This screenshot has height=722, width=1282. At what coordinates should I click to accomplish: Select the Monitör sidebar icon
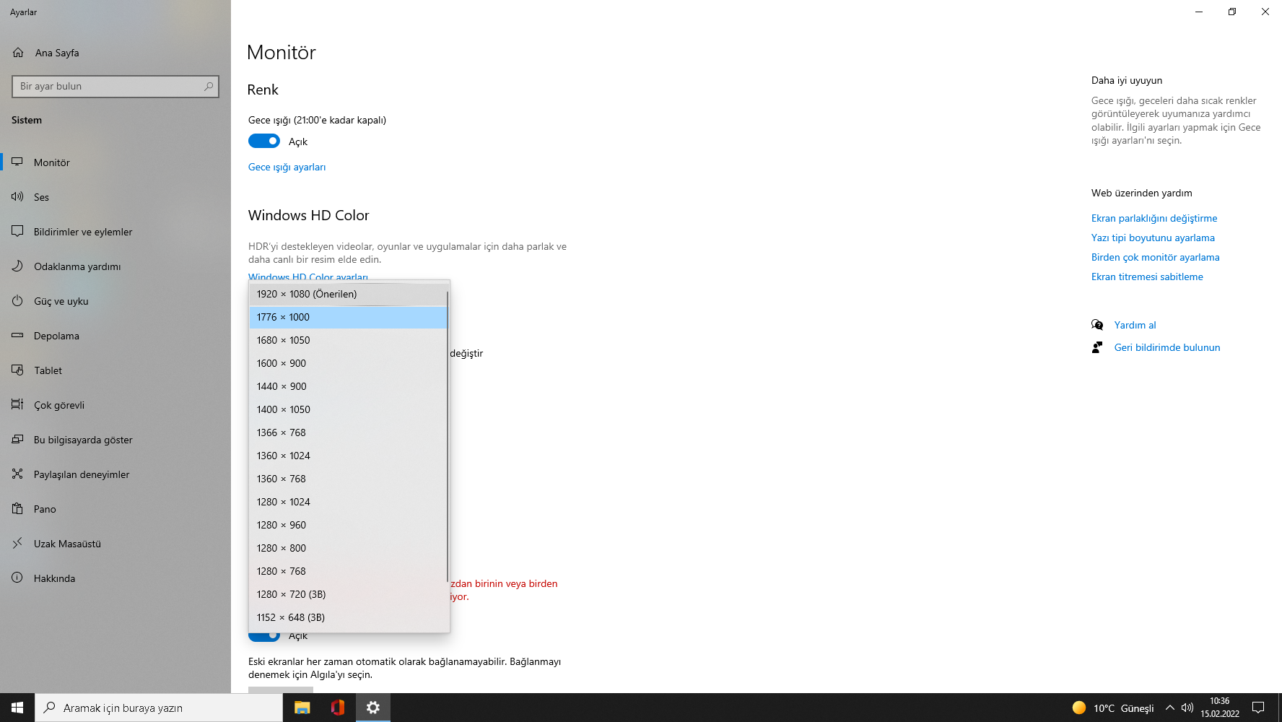[x=17, y=162]
